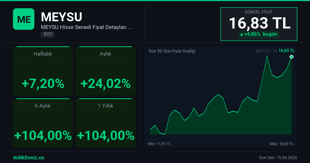
Task: Click the Son Veri 15.04.2026 date
Action: pyautogui.click(x=278, y=158)
